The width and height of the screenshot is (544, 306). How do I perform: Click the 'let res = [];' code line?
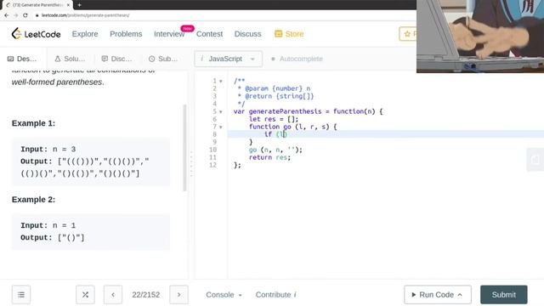pyautogui.click(x=274, y=119)
